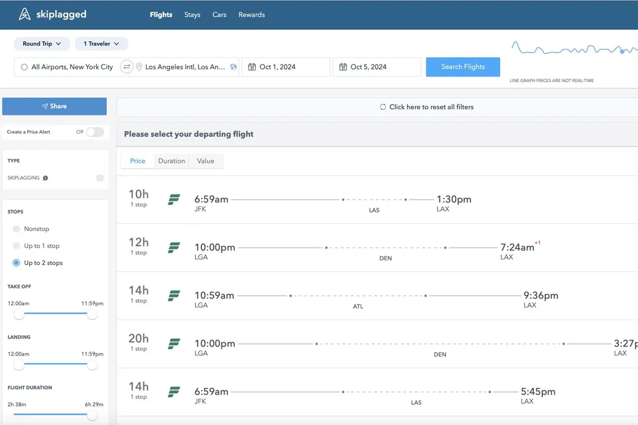The image size is (638, 425).
Task: Click the 2h 38m minimum duration value
Action: pos(17,404)
